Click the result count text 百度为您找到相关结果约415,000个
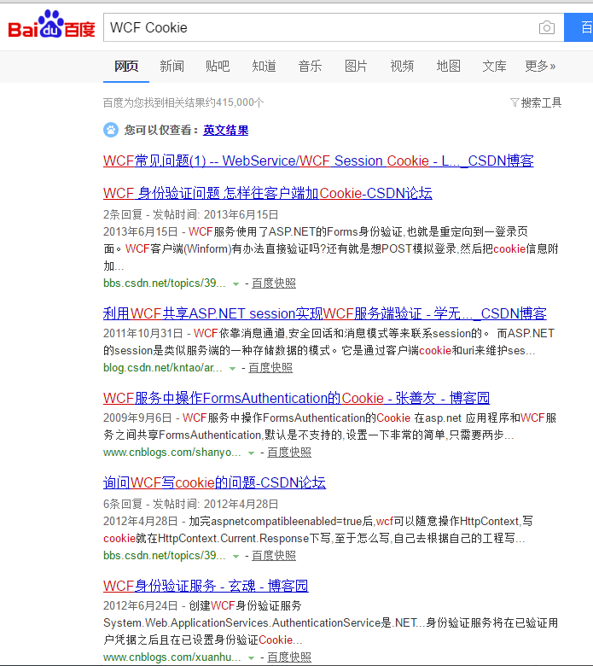This screenshot has height=666, width=593. coord(183,102)
